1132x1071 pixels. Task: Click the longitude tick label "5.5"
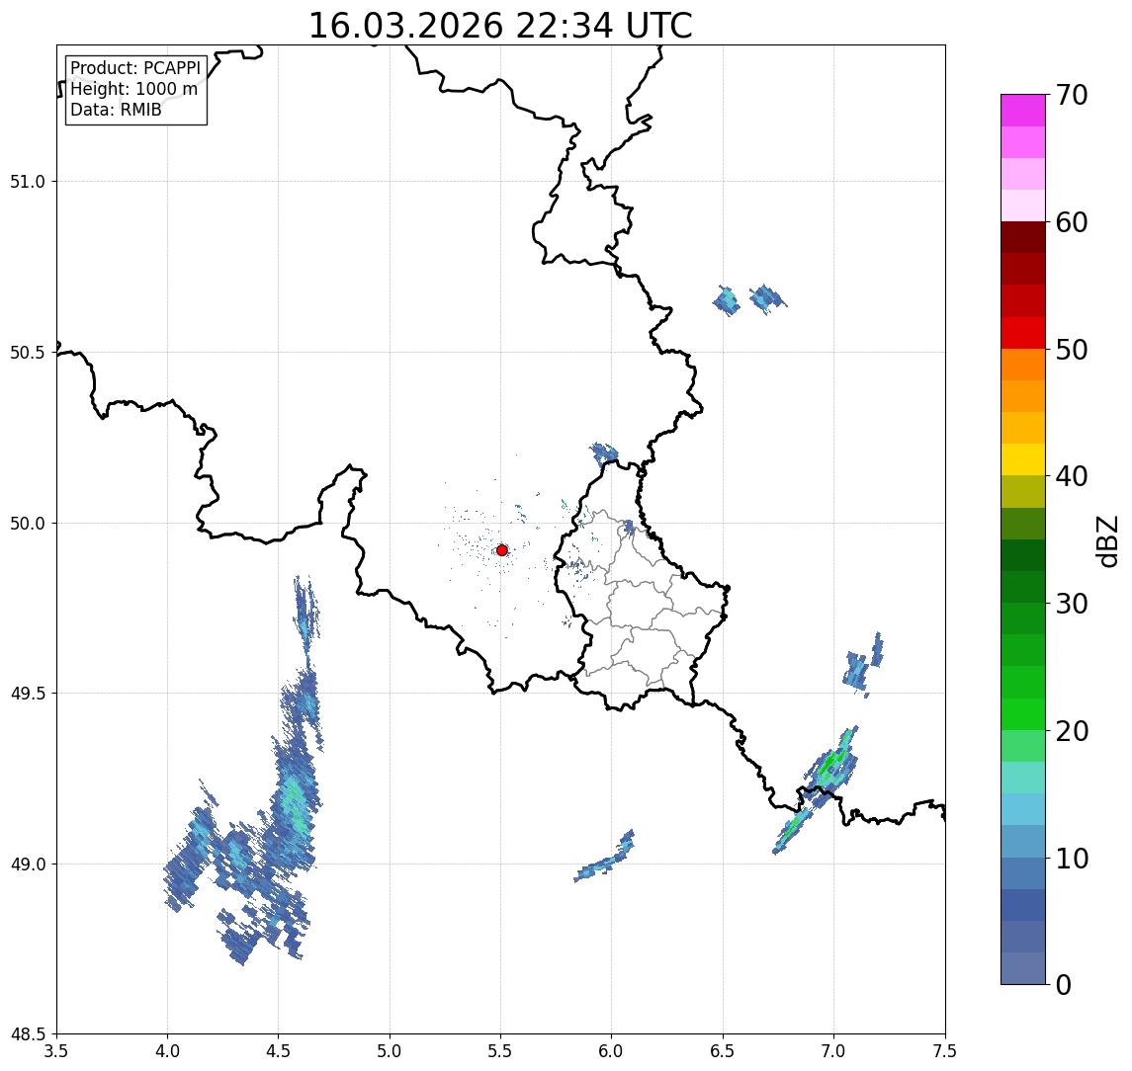click(x=501, y=1051)
